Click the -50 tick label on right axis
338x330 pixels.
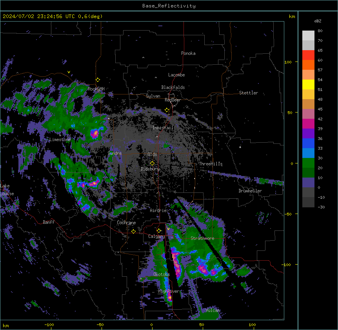pyautogui.click(x=288, y=214)
